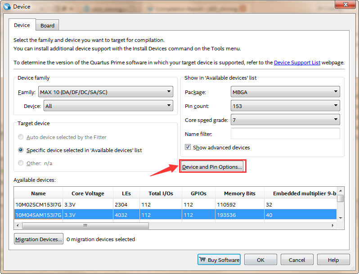Open the Core speed grade dropdown

[x=285, y=120]
